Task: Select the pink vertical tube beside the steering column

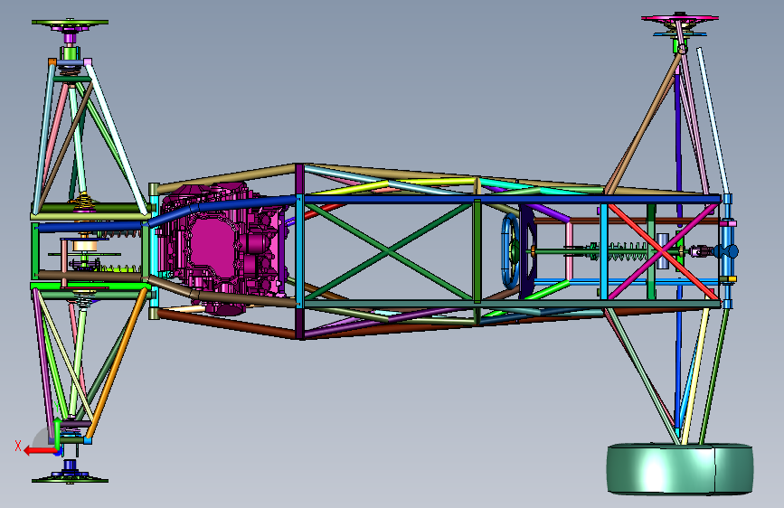Action: coord(569,252)
